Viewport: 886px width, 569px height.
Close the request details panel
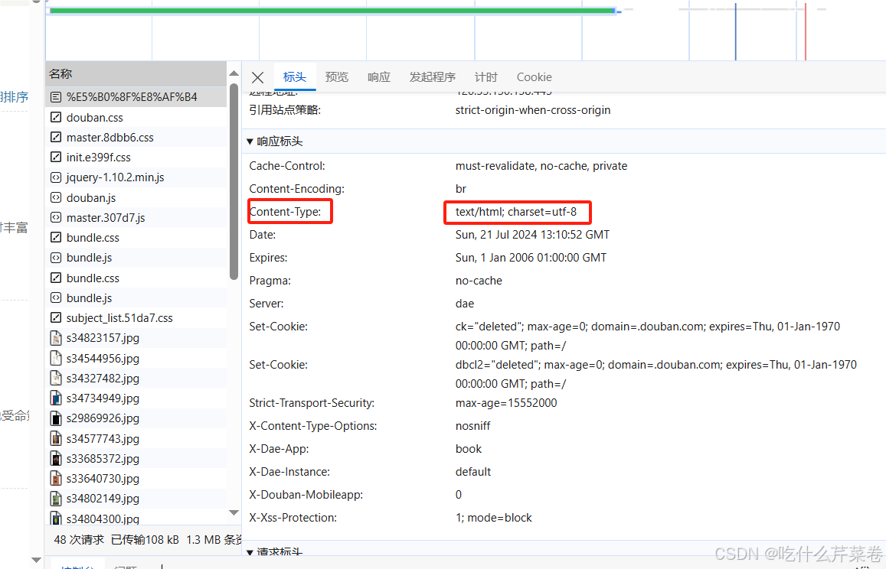click(x=257, y=77)
